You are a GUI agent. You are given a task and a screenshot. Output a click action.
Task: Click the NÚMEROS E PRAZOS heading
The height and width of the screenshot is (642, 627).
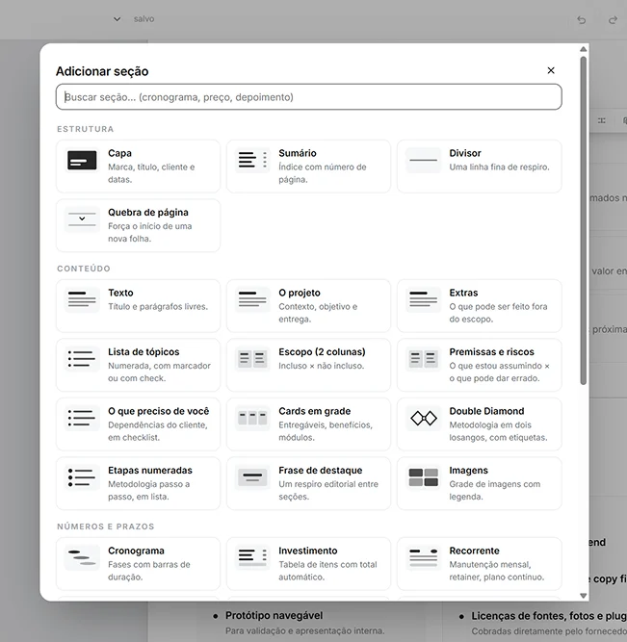click(106, 526)
